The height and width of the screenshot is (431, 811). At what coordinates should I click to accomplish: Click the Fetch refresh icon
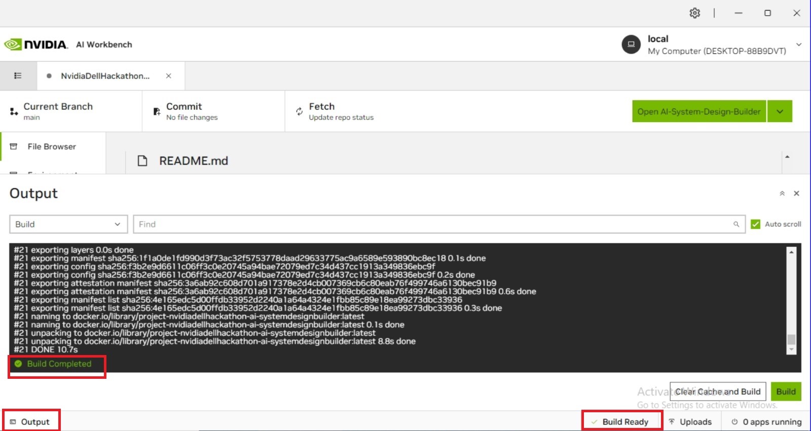pyautogui.click(x=299, y=111)
